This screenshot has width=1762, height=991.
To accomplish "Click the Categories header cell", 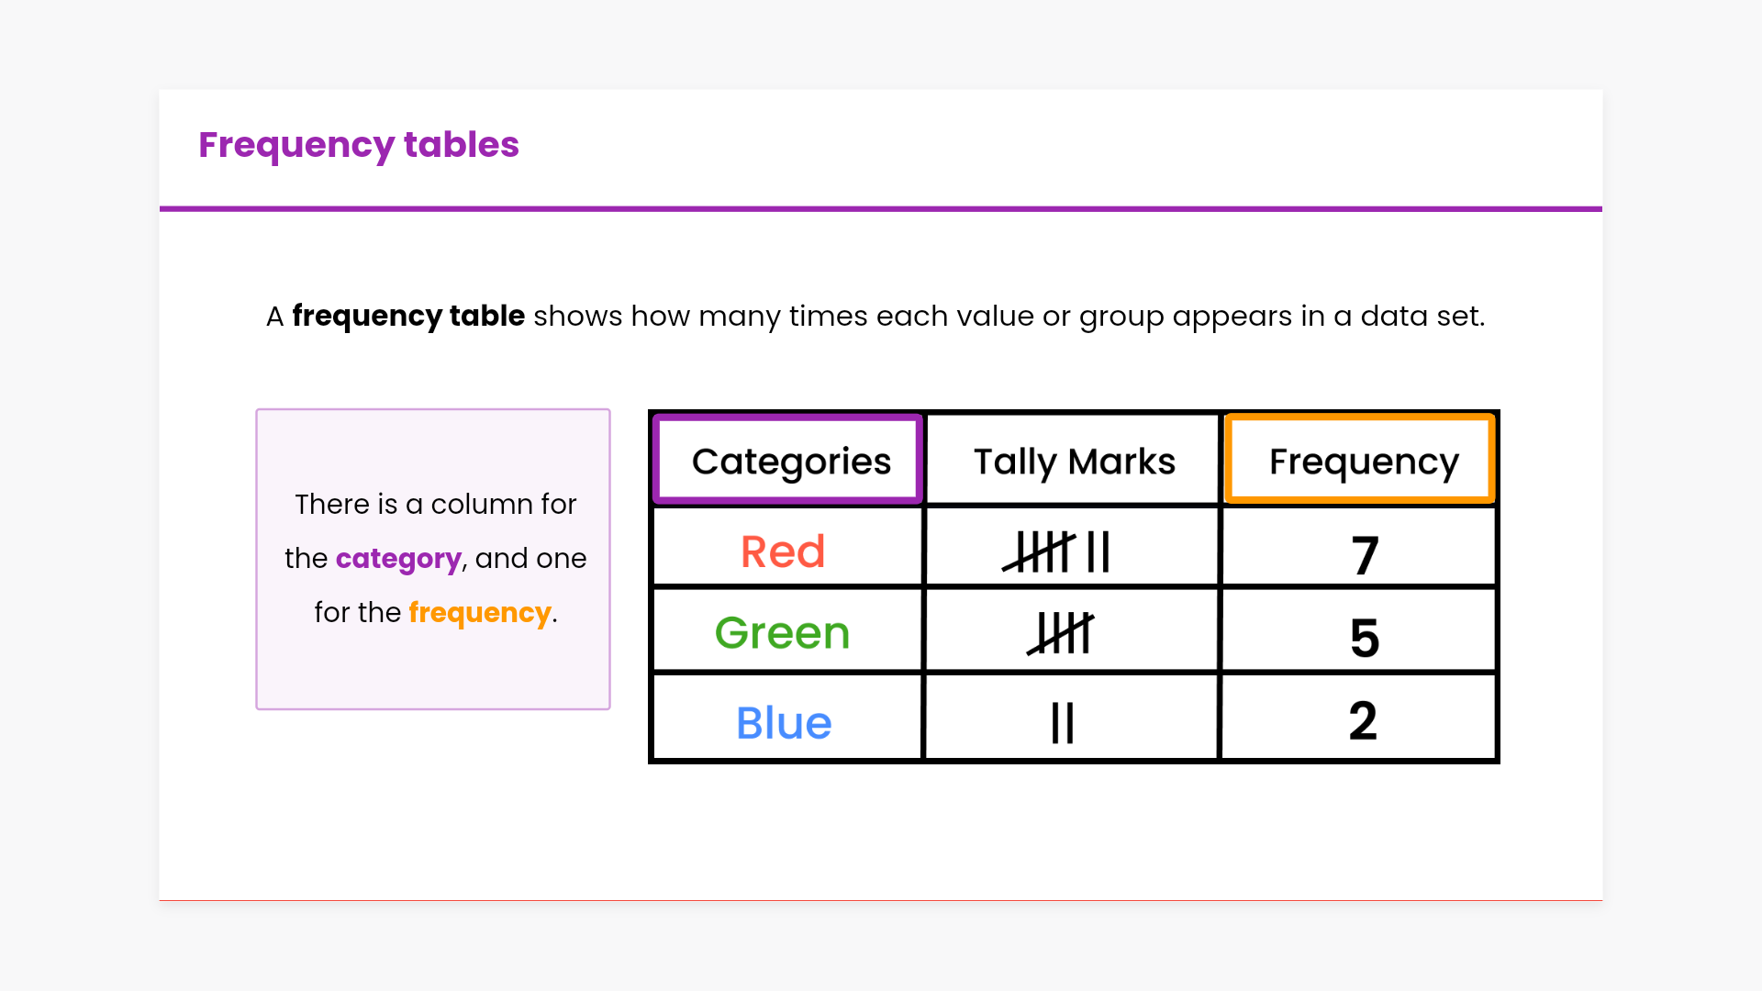I will click(790, 461).
